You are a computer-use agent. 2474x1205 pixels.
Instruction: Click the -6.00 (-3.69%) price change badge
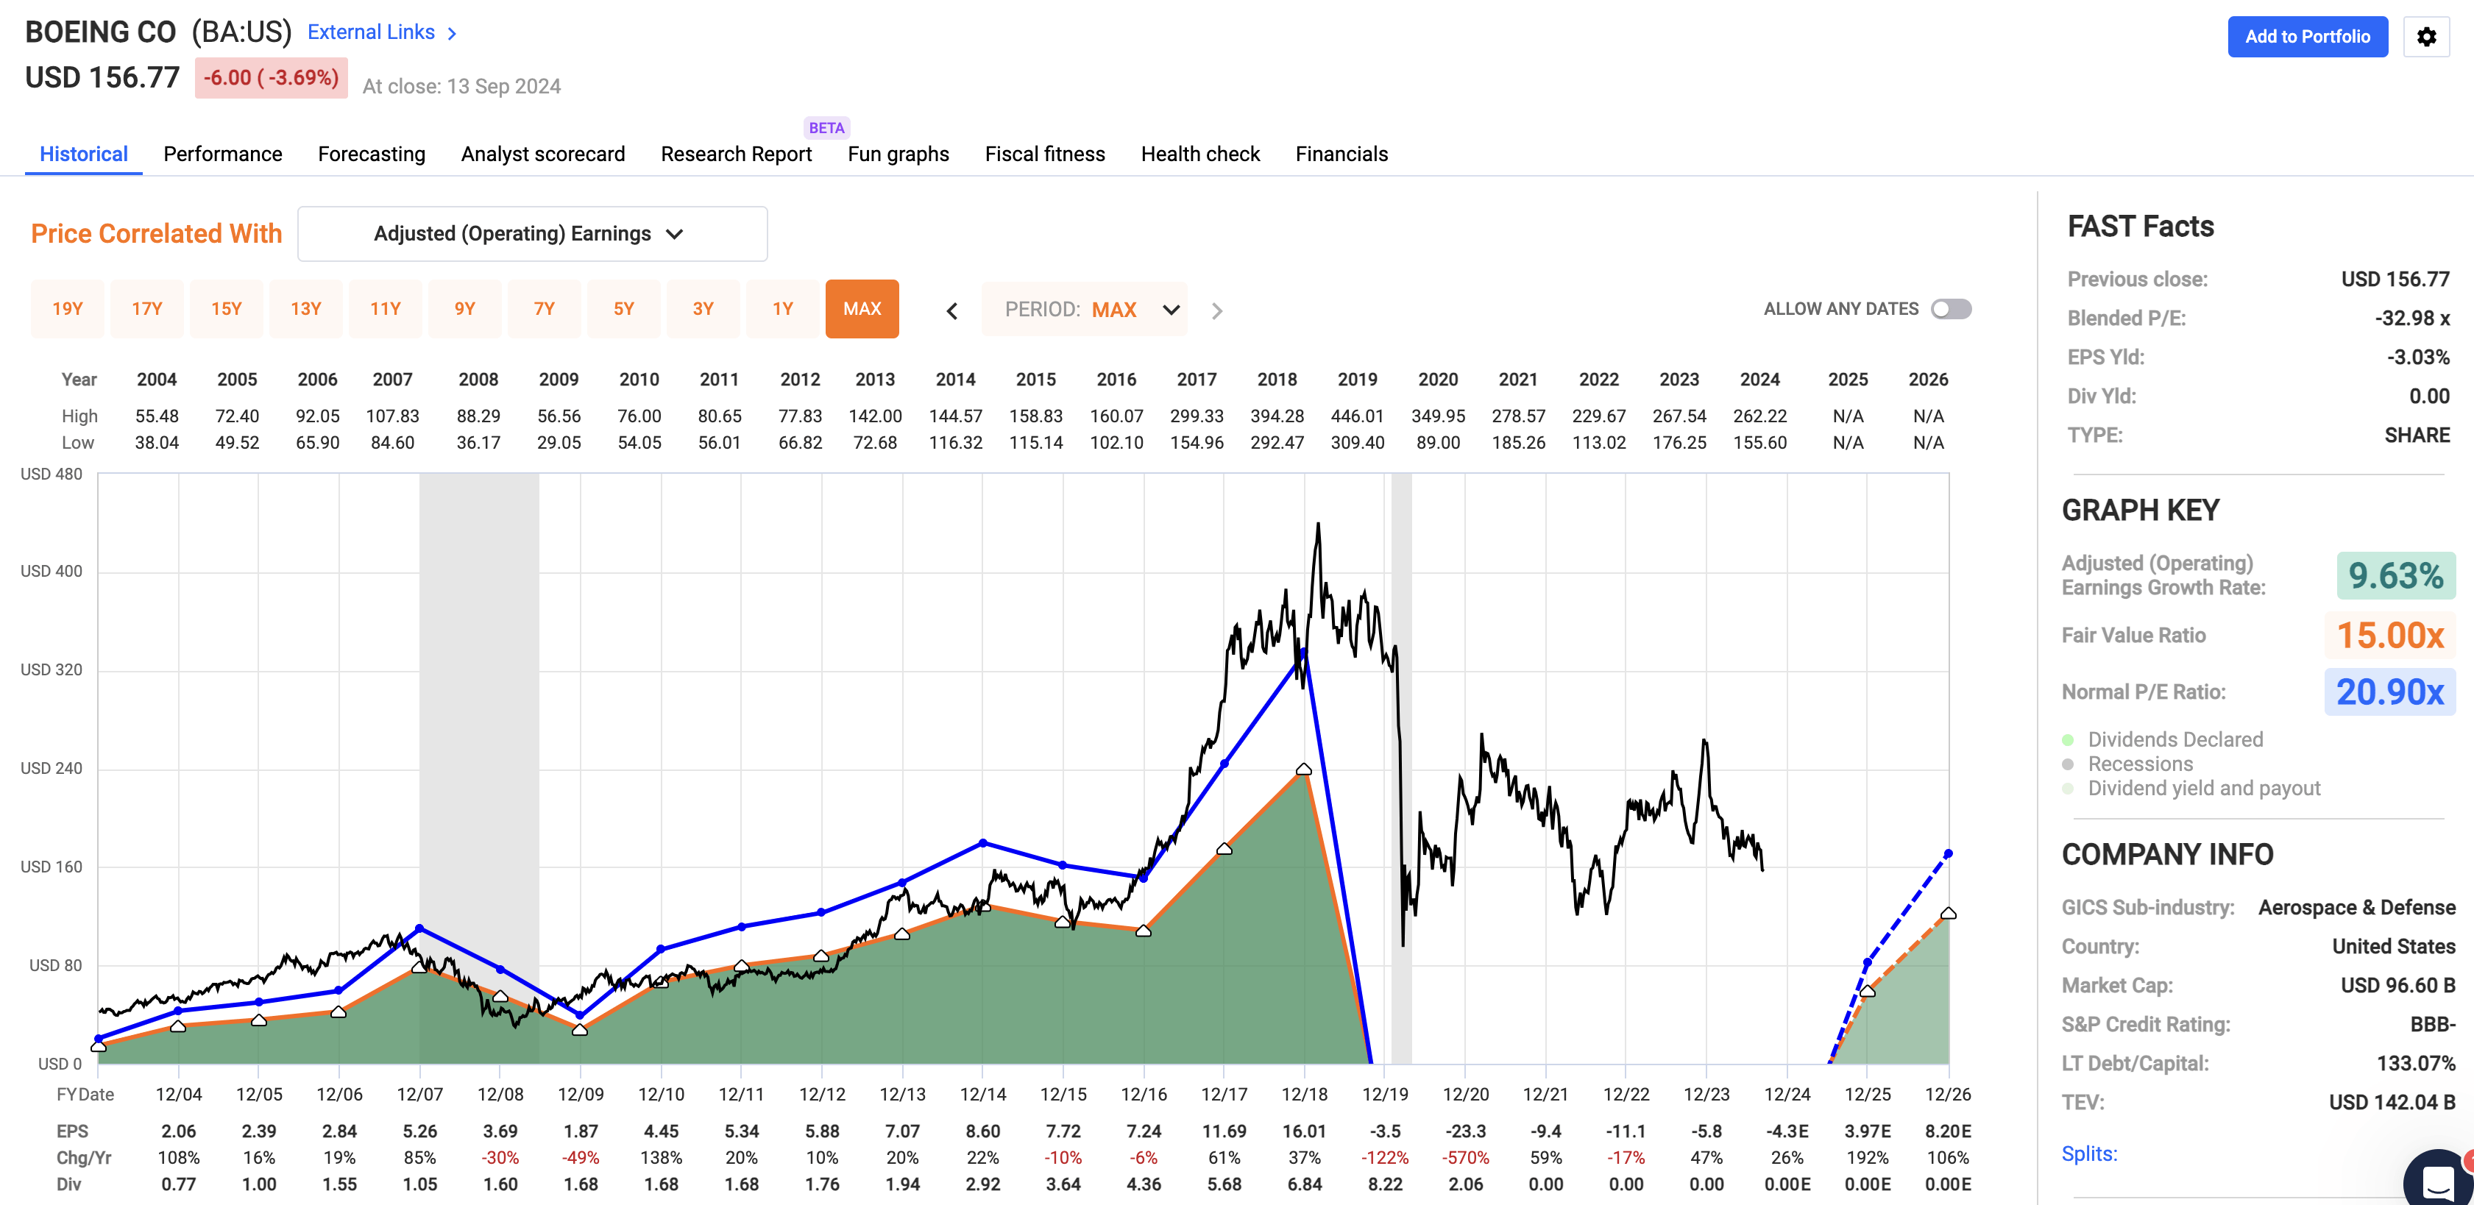271,78
